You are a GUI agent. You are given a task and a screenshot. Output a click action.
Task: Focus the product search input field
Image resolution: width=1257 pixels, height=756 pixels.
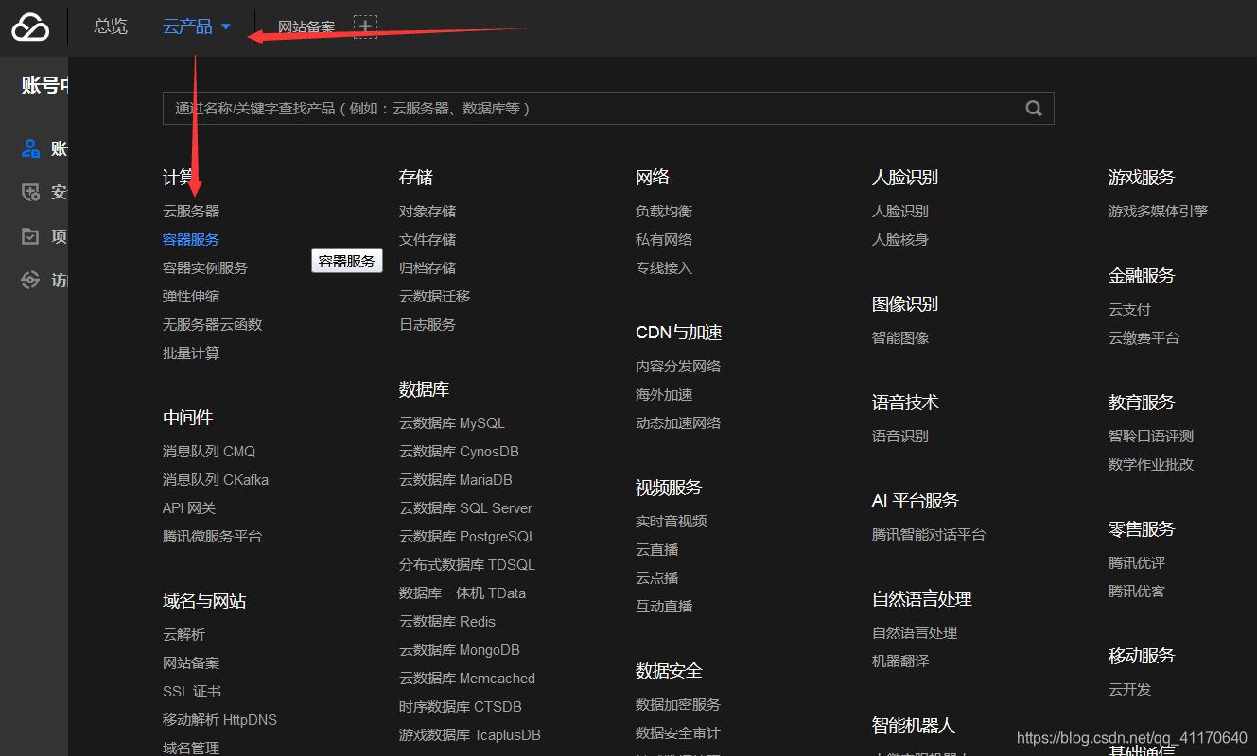pyautogui.click(x=608, y=109)
